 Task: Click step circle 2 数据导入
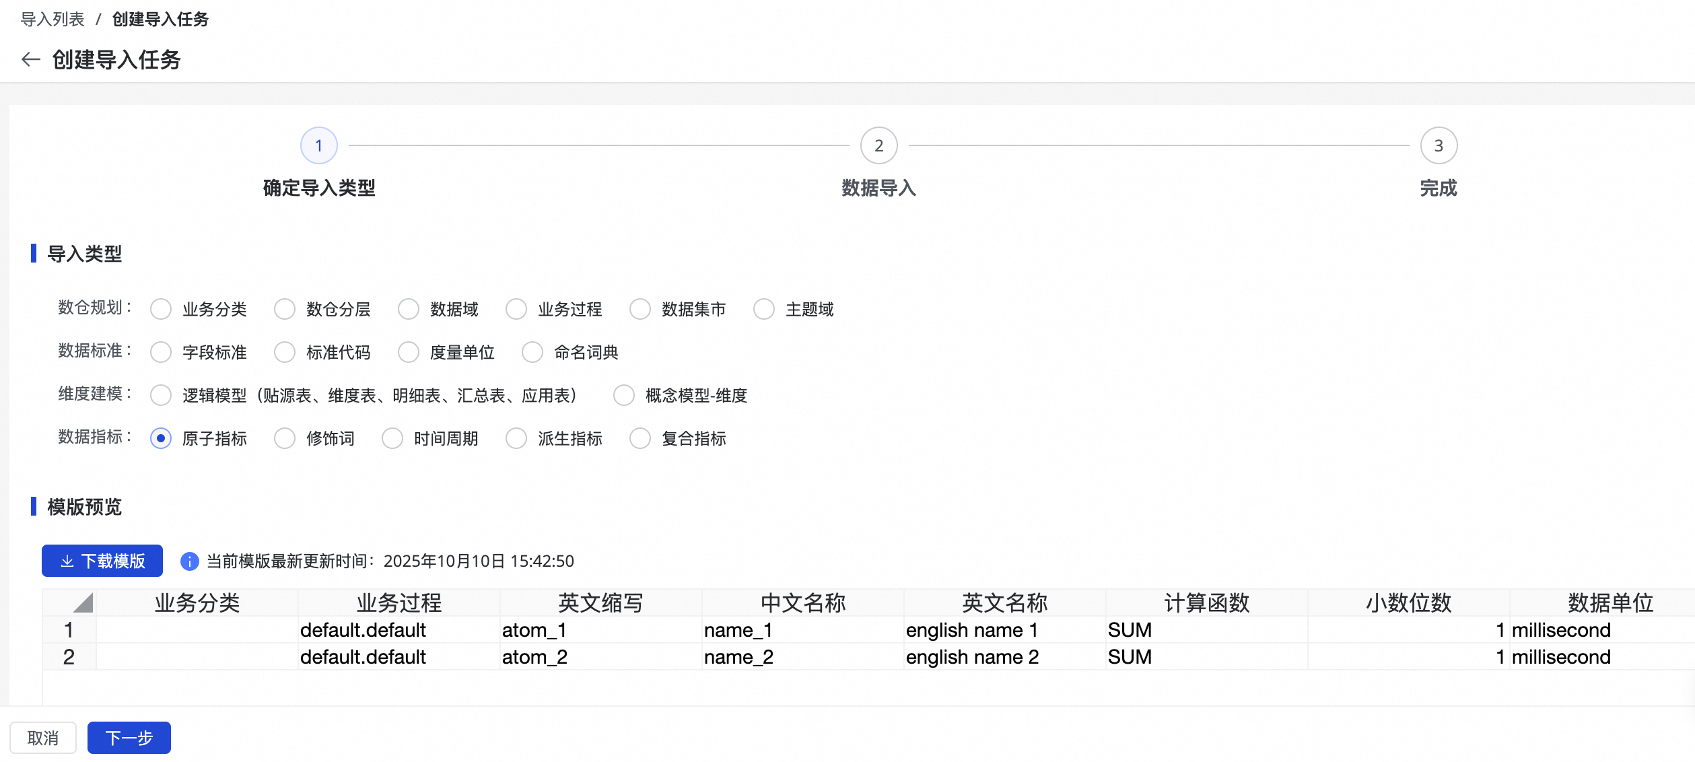pyautogui.click(x=878, y=145)
